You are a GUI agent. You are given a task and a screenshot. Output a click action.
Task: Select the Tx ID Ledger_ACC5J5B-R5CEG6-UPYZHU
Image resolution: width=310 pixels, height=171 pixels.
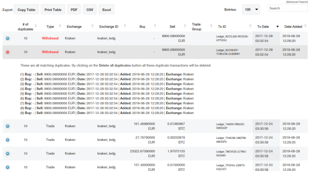point(232,38)
